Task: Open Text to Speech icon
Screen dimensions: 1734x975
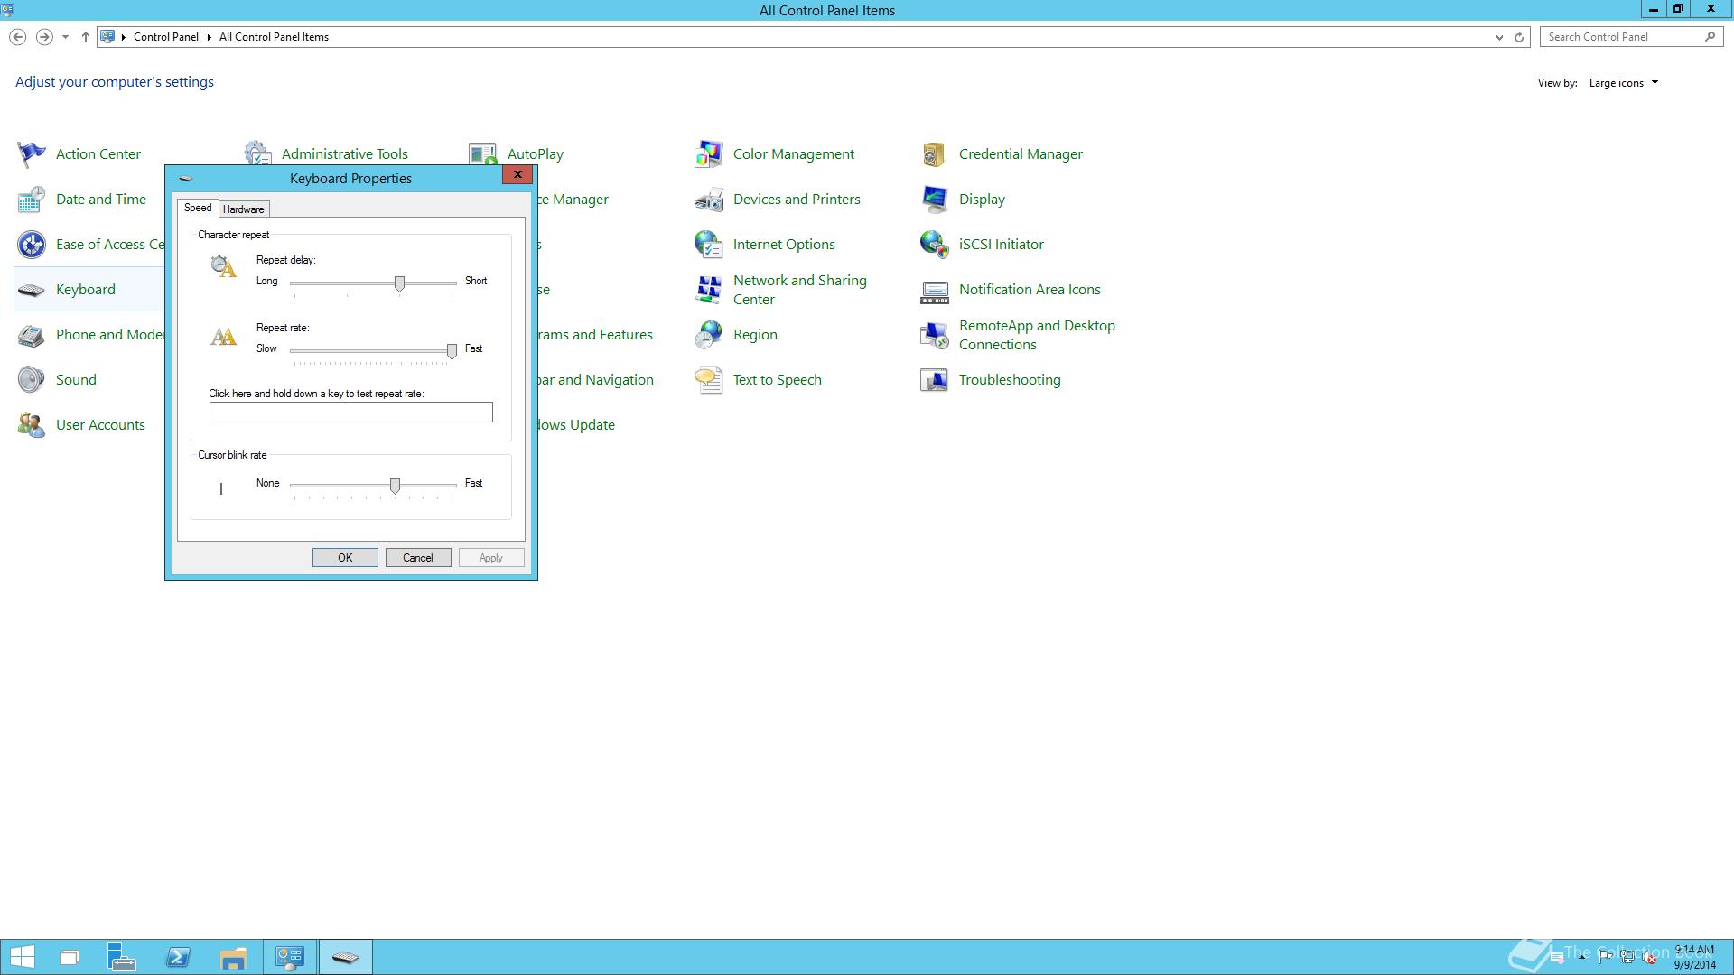Action: [708, 380]
